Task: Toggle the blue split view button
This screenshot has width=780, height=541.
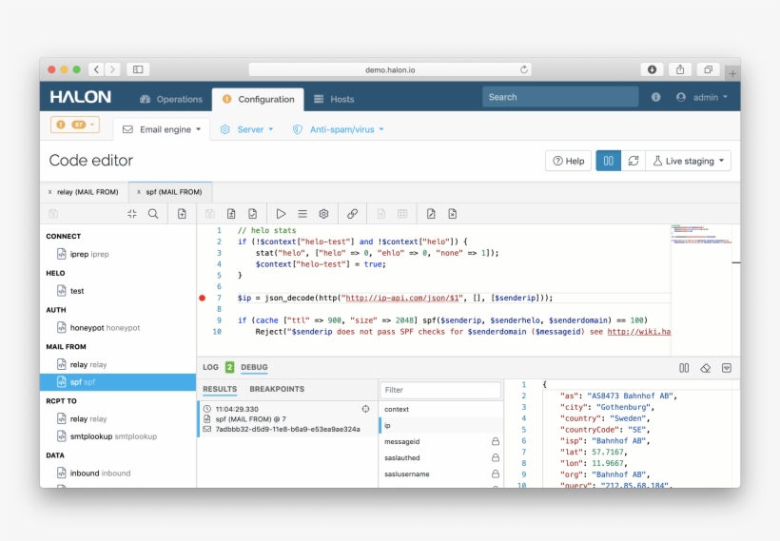Action: [609, 161]
